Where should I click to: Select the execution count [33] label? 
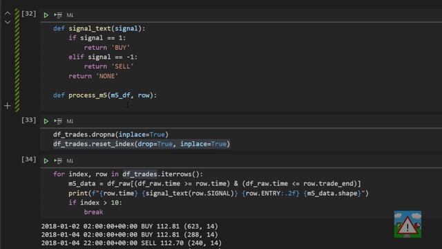pyautogui.click(x=29, y=120)
